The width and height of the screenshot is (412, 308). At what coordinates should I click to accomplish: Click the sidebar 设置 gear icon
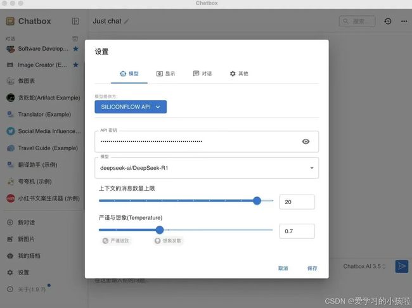10,273
